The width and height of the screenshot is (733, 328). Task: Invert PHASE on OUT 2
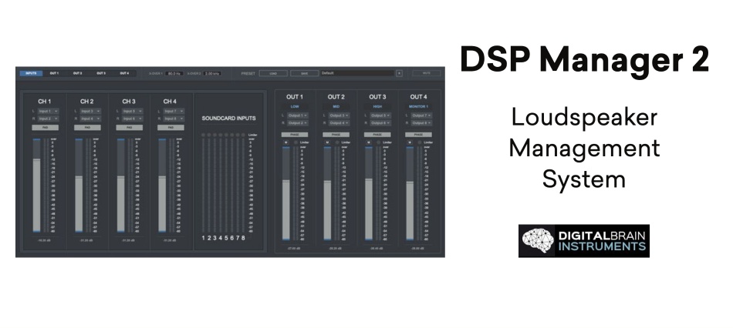tap(336, 135)
